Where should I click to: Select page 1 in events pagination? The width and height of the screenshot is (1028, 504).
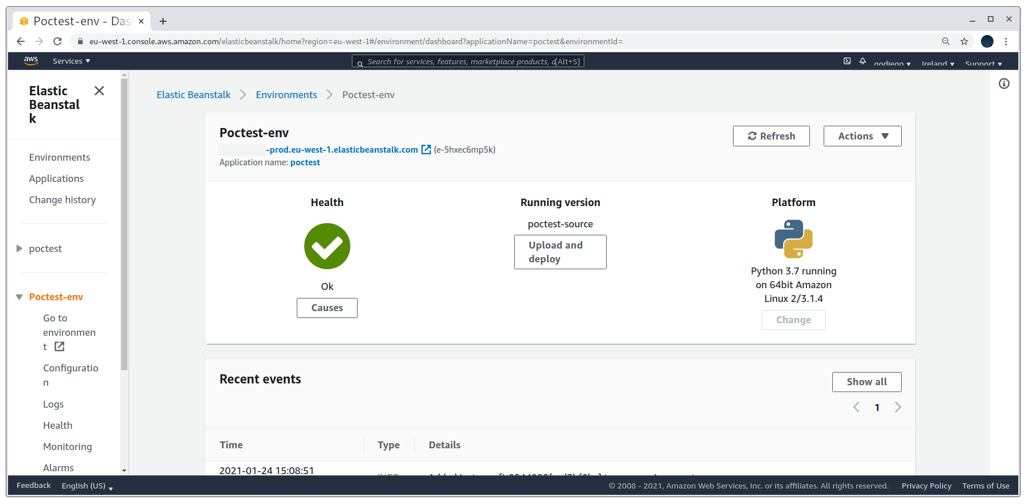coord(877,408)
